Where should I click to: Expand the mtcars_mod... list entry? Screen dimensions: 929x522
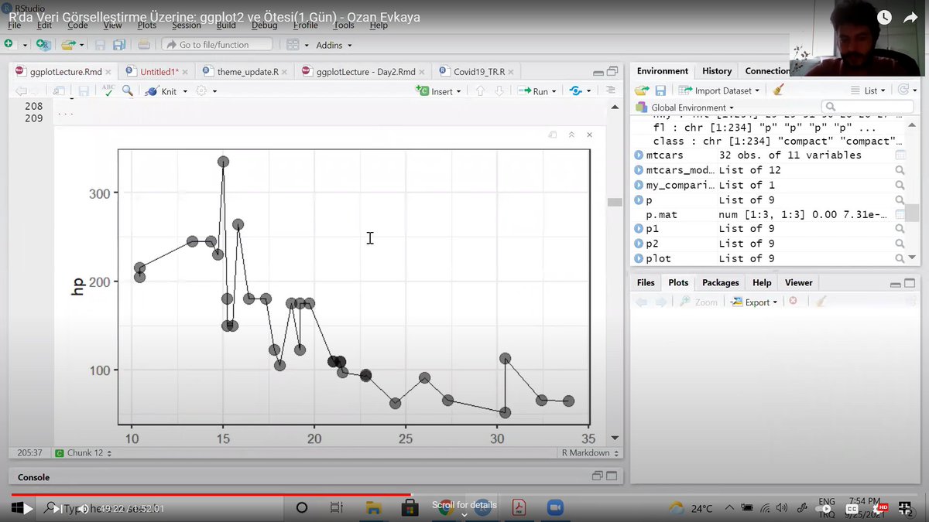(x=639, y=170)
